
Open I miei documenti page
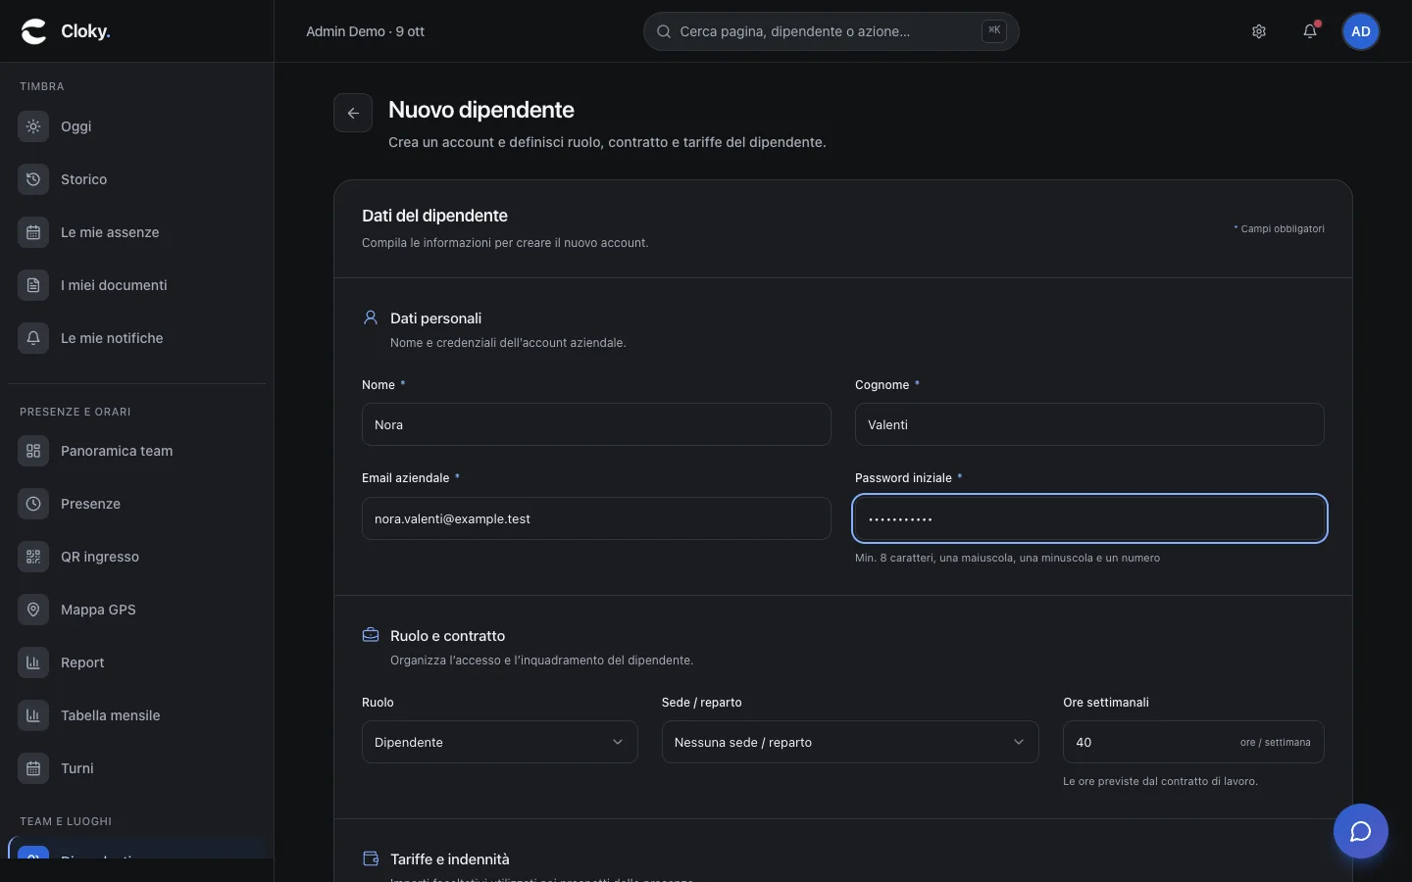point(137,285)
